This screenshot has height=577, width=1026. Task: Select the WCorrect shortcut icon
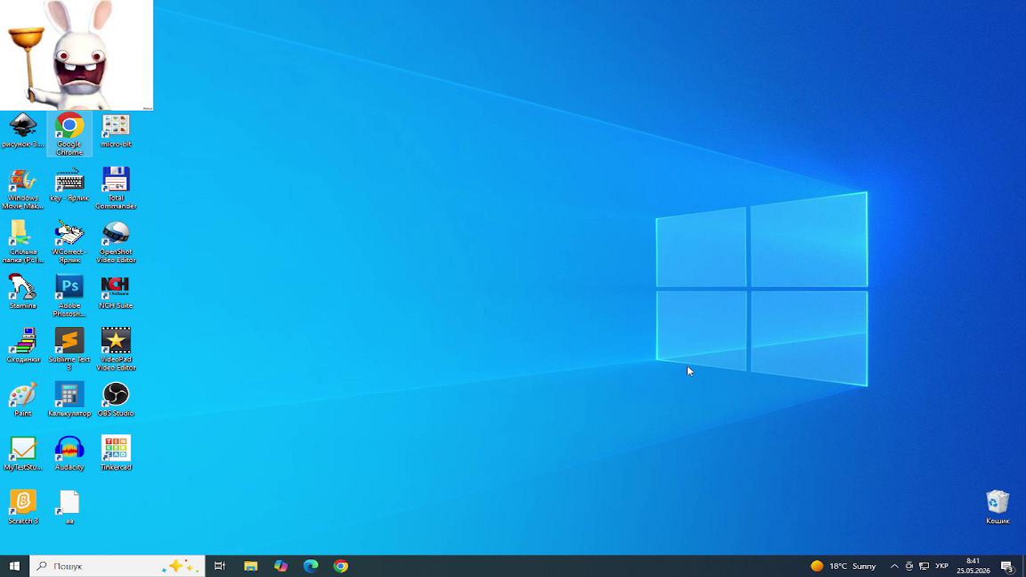click(70, 243)
